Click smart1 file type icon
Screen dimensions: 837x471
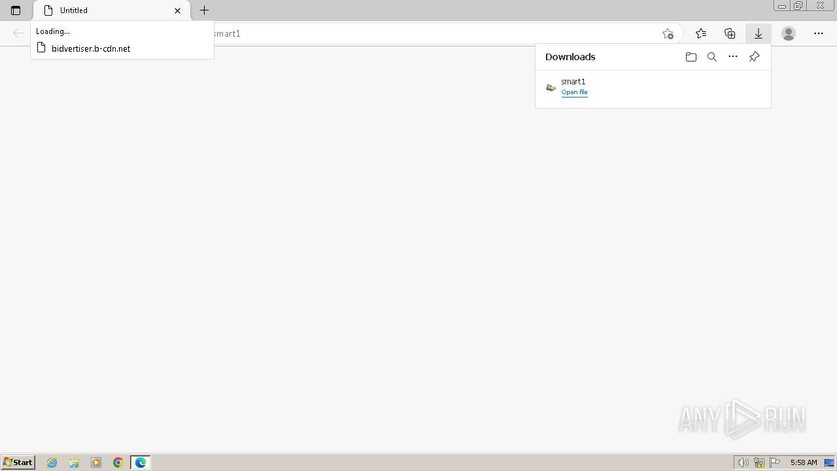click(x=551, y=87)
